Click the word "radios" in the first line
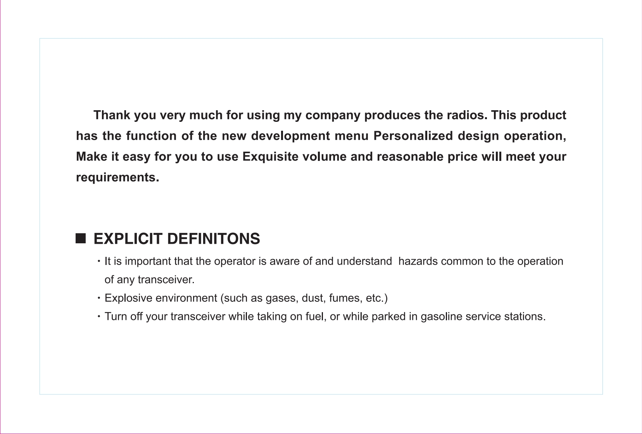 pos(467,115)
